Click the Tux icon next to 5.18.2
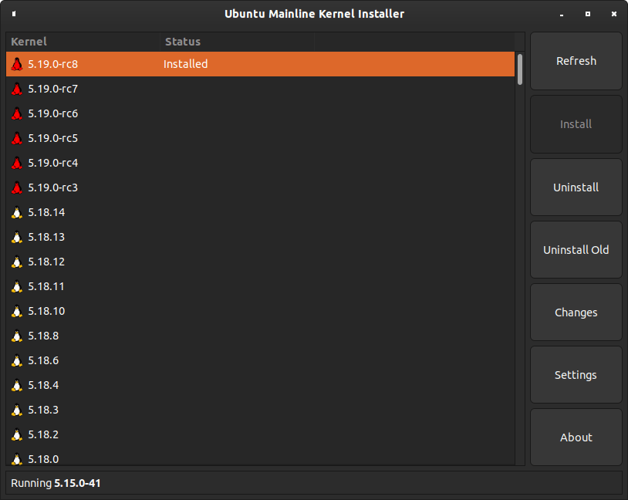This screenshot has width=628, height=500. pos(17,434)
